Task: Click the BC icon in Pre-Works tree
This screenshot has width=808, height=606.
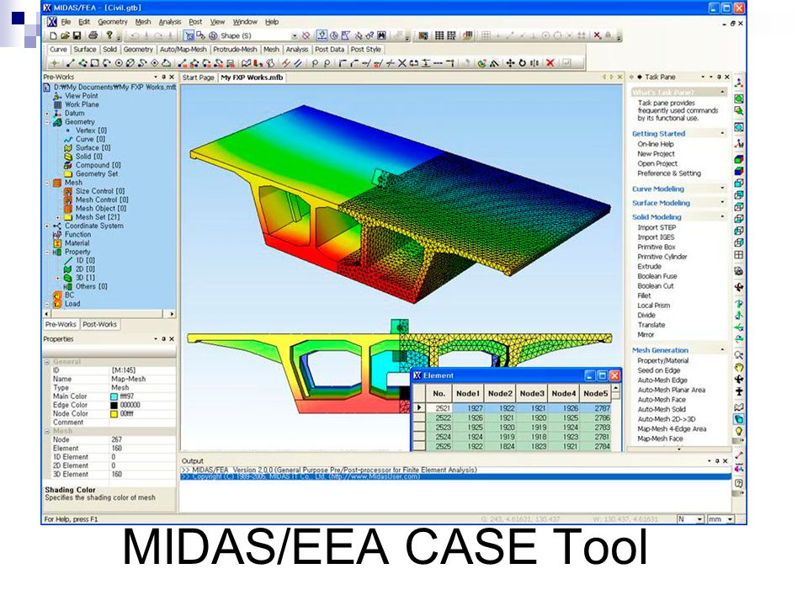Action: point(57,295)
